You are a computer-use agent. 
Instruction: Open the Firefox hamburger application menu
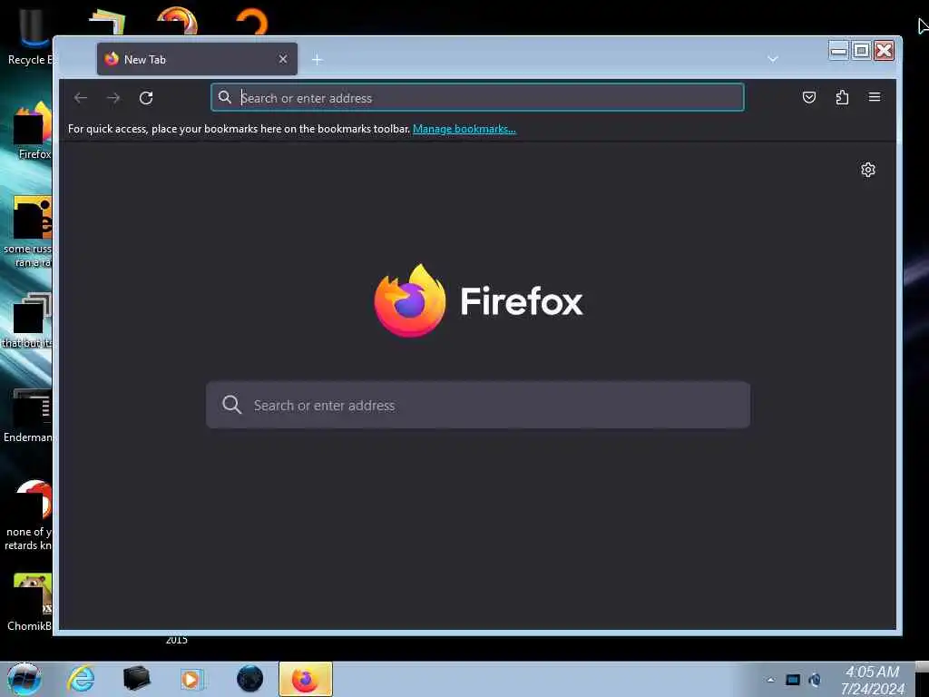pyautogui.click(x=875, y=97)
